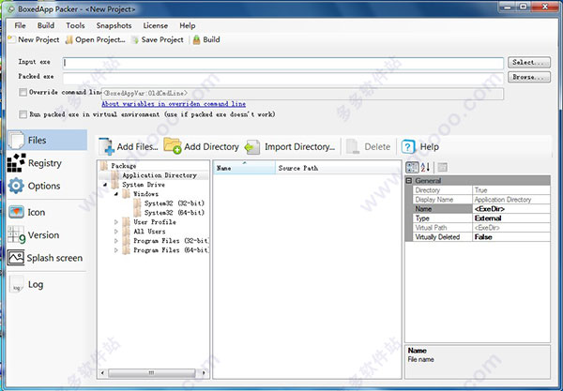Open the Version section icon
The width and height of the screenshot is (563, 391).
16,235
